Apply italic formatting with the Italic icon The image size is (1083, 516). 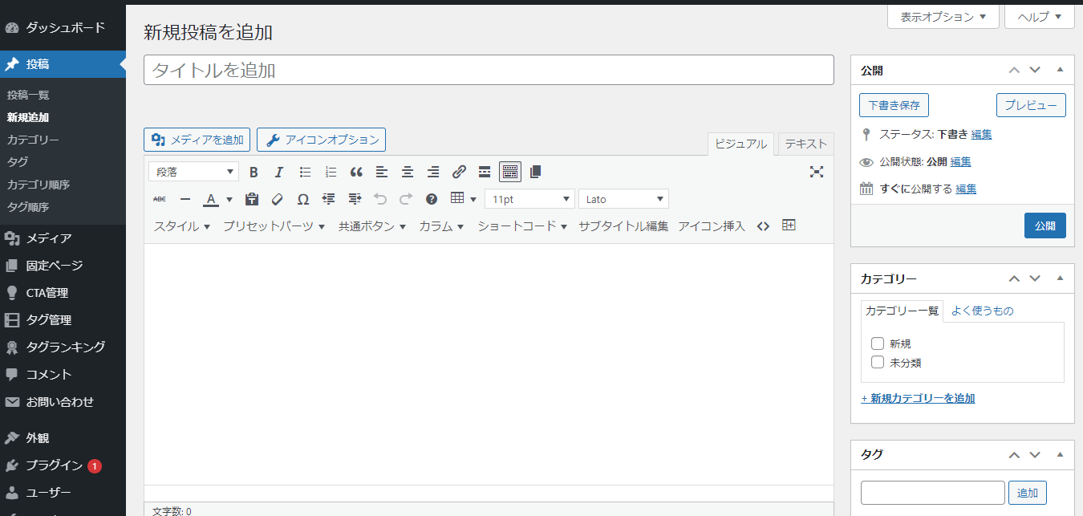tap(278, 171)
